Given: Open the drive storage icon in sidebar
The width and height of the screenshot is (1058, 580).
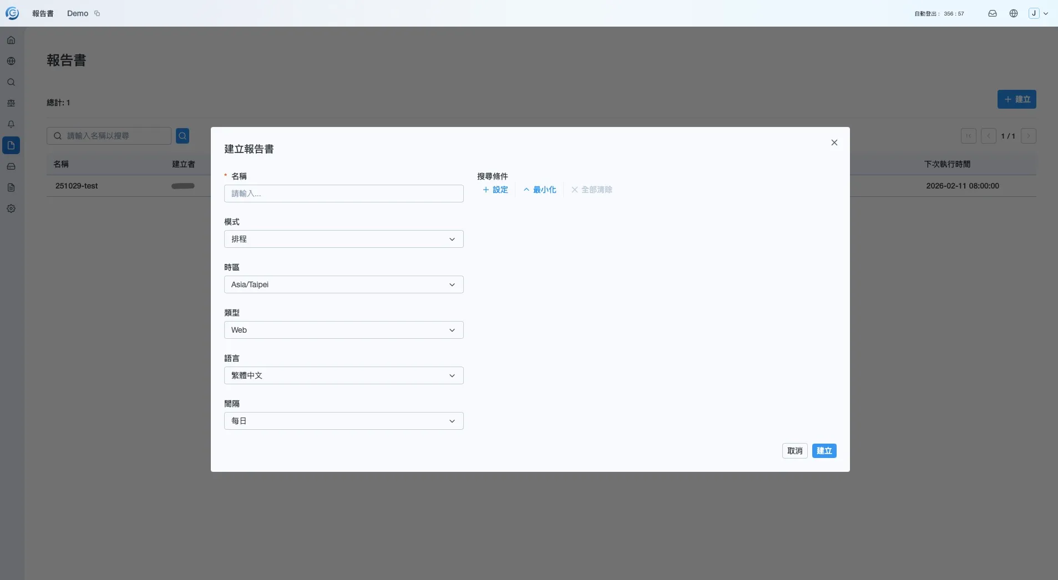Looking at the screenshot, I should (11, 166).
